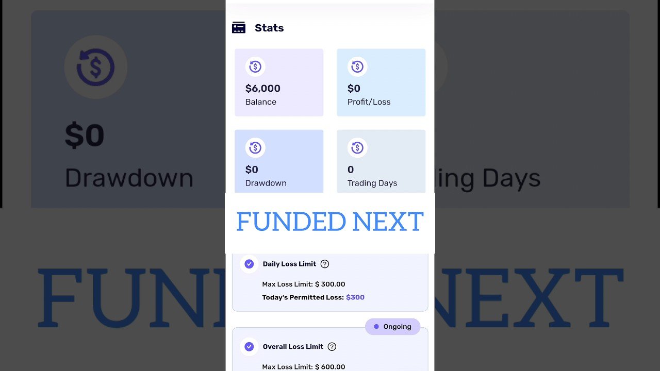660x371 pixels.
Task: Click the Daily Loss Limit heading
Action: point(289,264)
